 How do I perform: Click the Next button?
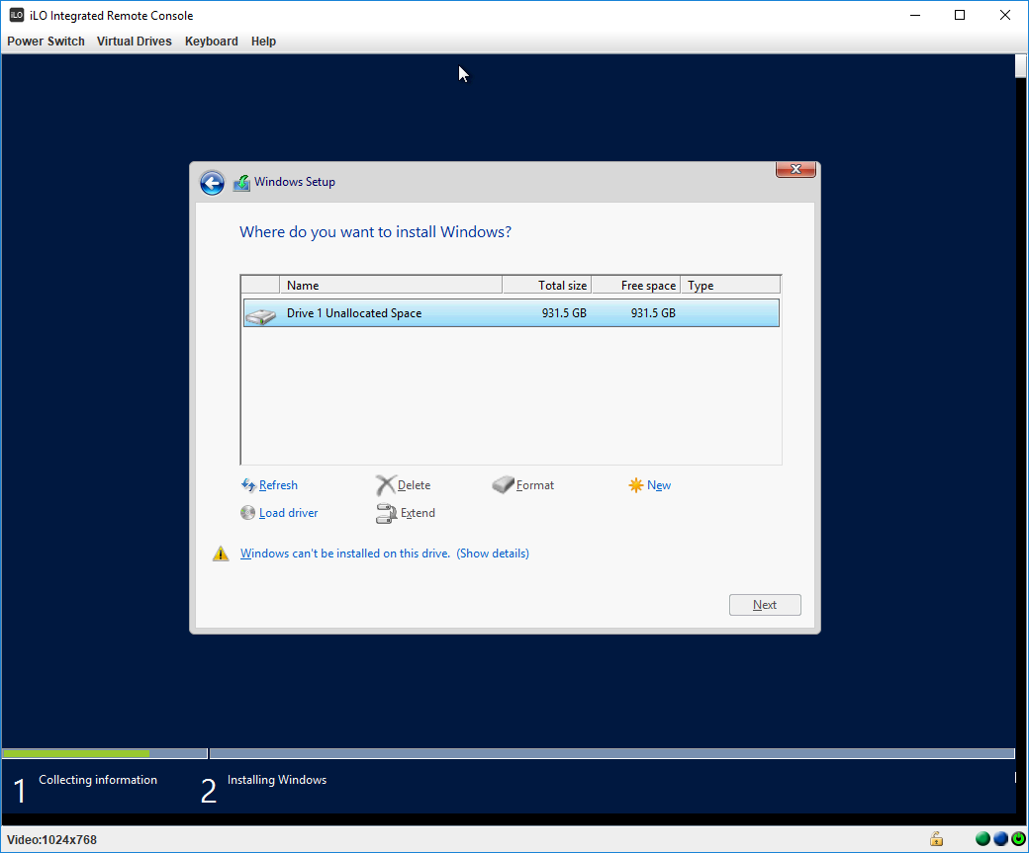click(765, 605)
